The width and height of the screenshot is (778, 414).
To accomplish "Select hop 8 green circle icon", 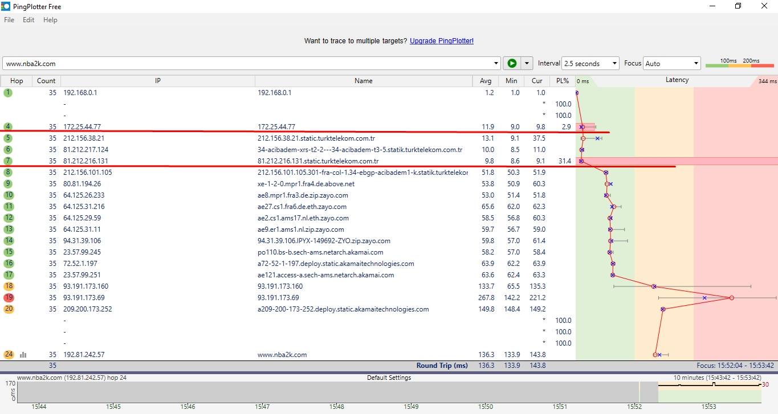I will point(9,173).
